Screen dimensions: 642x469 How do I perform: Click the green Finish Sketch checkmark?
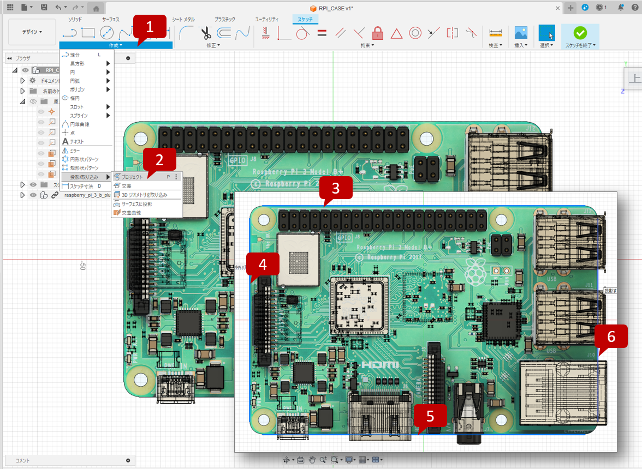point(580,33)
